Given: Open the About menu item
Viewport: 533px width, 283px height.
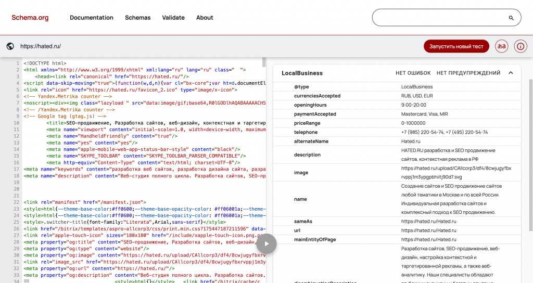Looking at the screenshot, I should (x=205, y=18).
